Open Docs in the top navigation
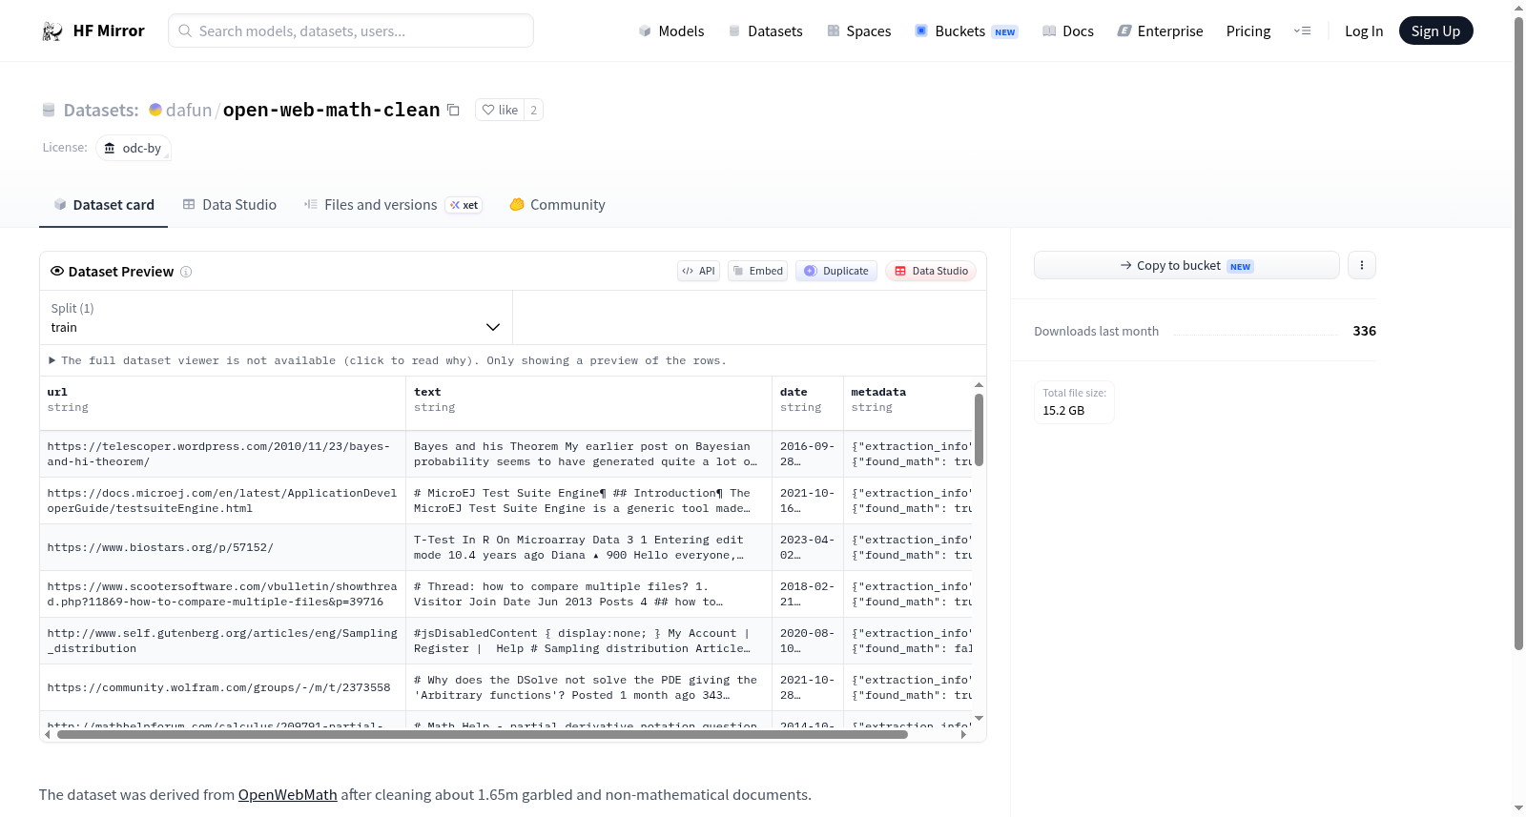 (1068, 31)
